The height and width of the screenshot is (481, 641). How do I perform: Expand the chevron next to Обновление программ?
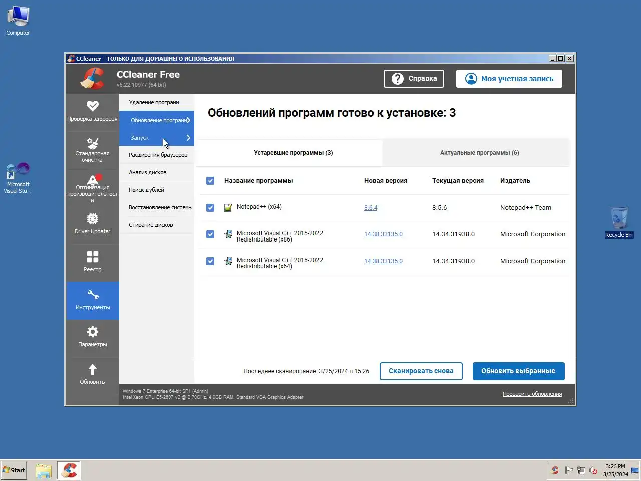(x=188, y=120)
